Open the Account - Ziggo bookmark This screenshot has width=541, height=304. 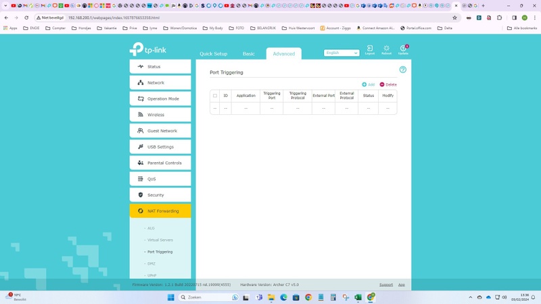pyautogui.click(x=335, y=28)
